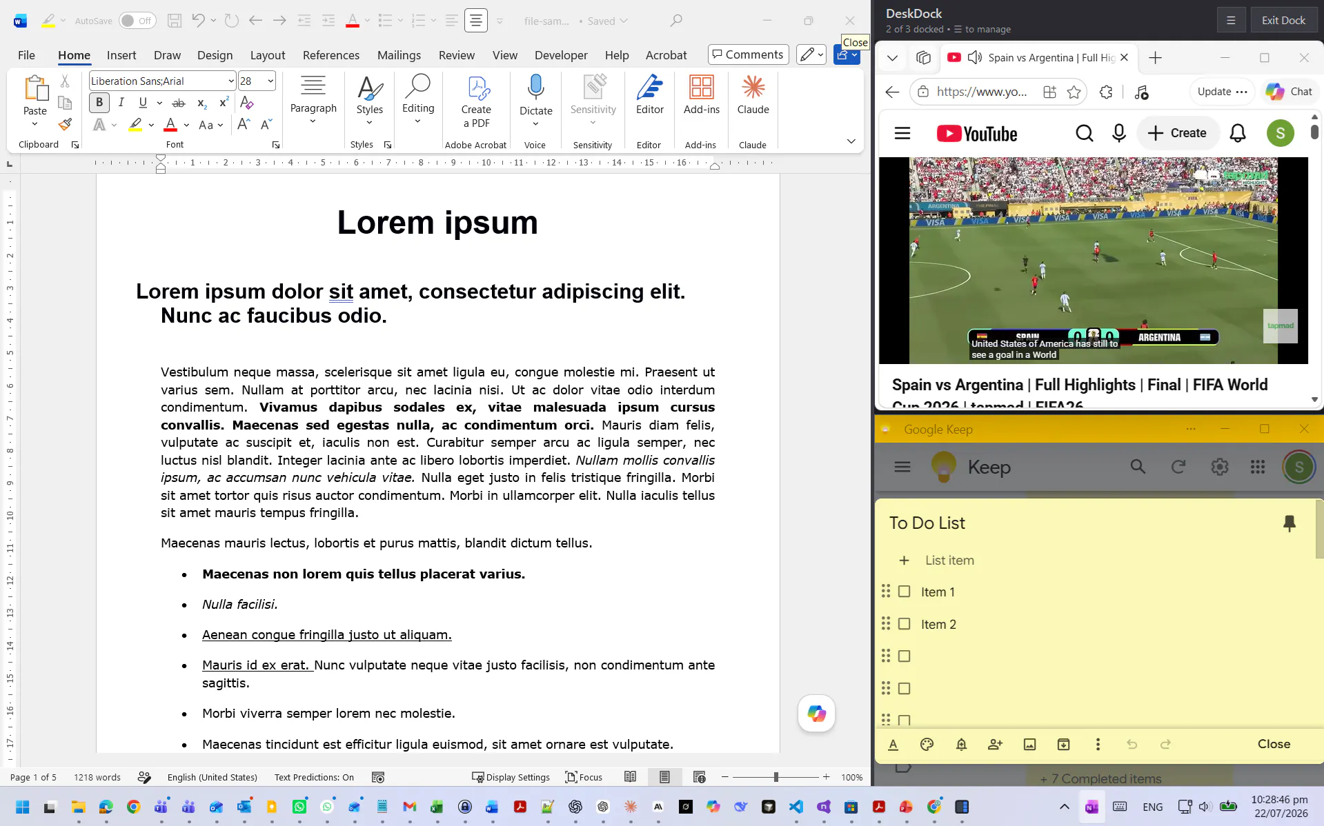
Task: Close the Keep note editor
Action: tap(1274, 744)
